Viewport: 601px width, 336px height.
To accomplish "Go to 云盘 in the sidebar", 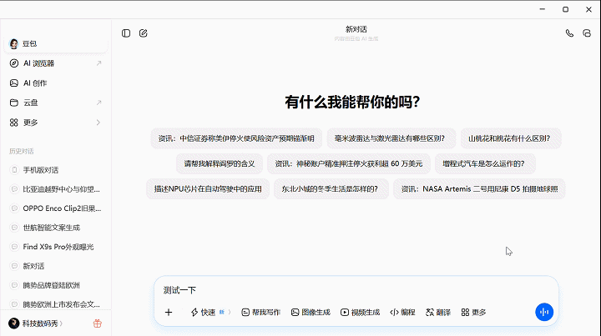I will tap(55, 103).
